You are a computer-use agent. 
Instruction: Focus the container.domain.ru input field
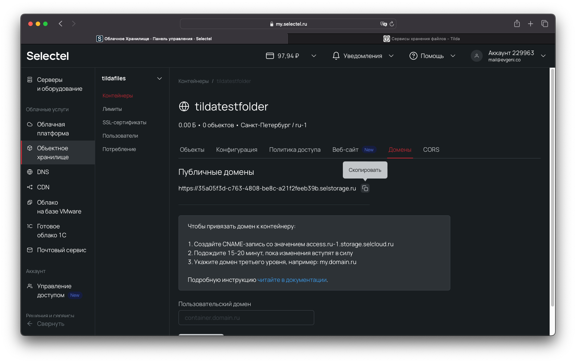coord(246,318)
